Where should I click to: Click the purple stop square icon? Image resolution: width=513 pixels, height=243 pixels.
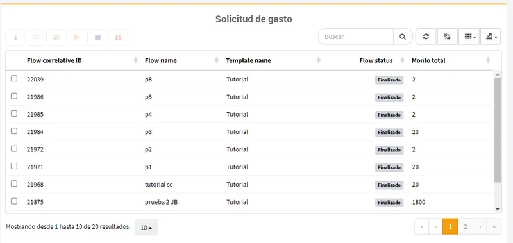[x=97, y=37]
